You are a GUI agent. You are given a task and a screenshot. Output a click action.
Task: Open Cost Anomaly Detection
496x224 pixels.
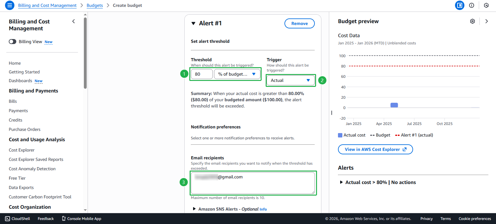point(32,169)
